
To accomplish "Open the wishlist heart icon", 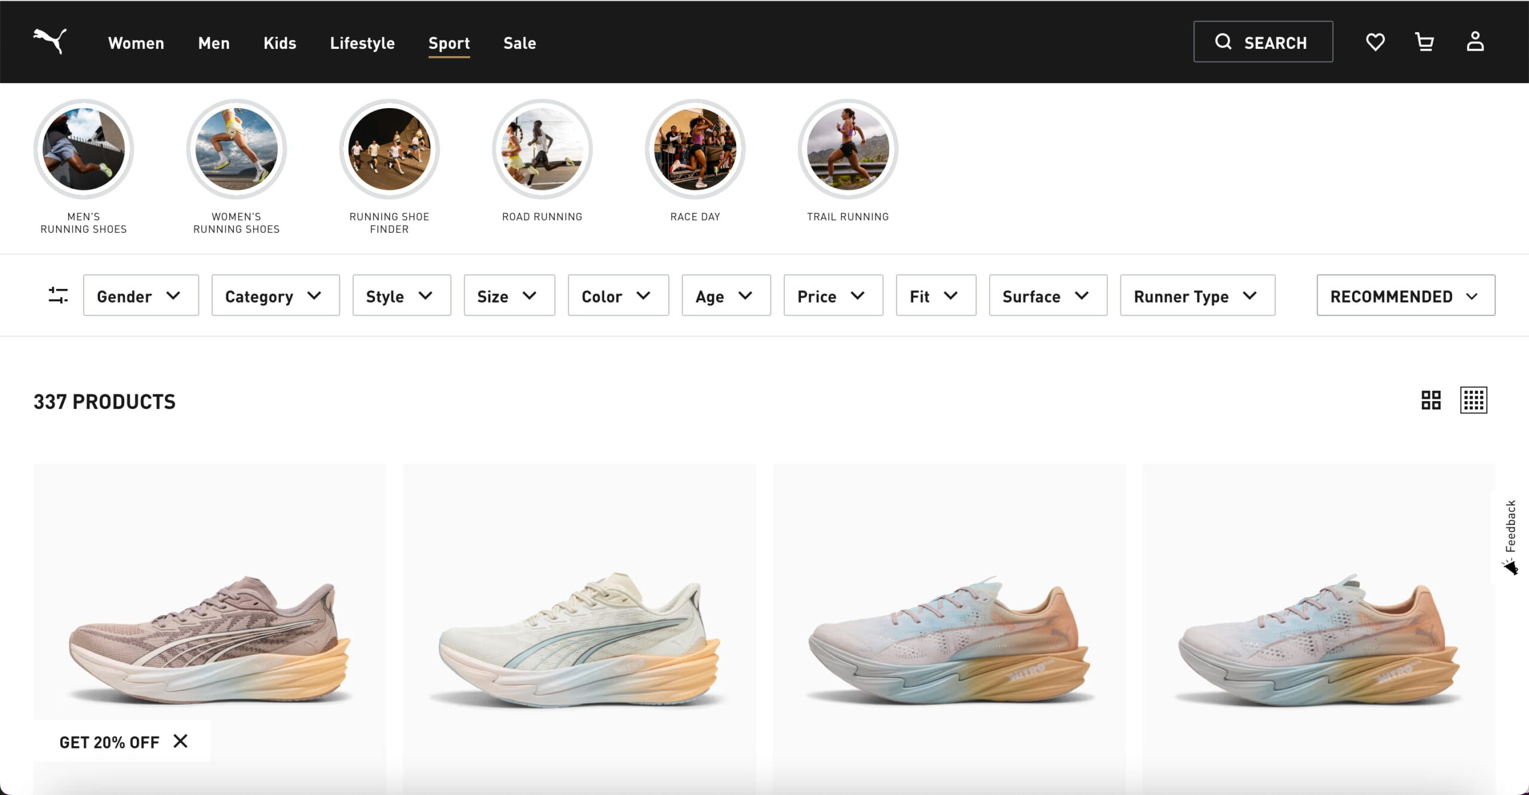I will click(1374, 41).
